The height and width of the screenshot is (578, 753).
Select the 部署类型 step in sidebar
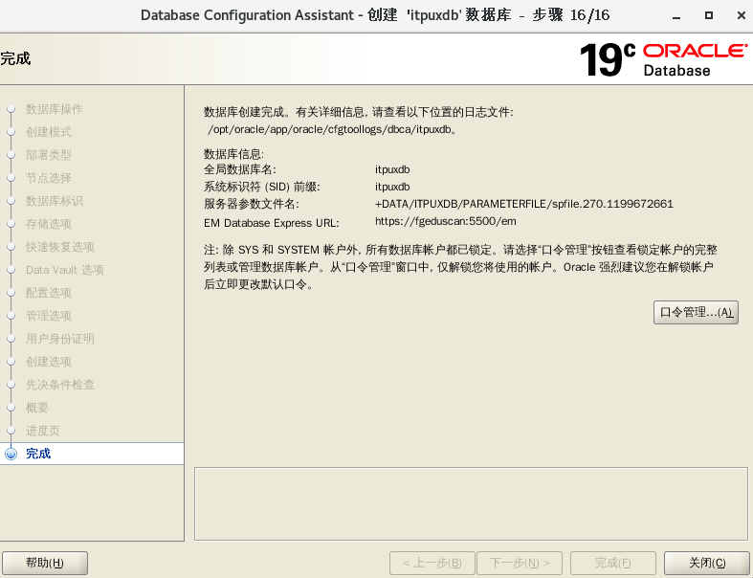[x=49, y=155]
